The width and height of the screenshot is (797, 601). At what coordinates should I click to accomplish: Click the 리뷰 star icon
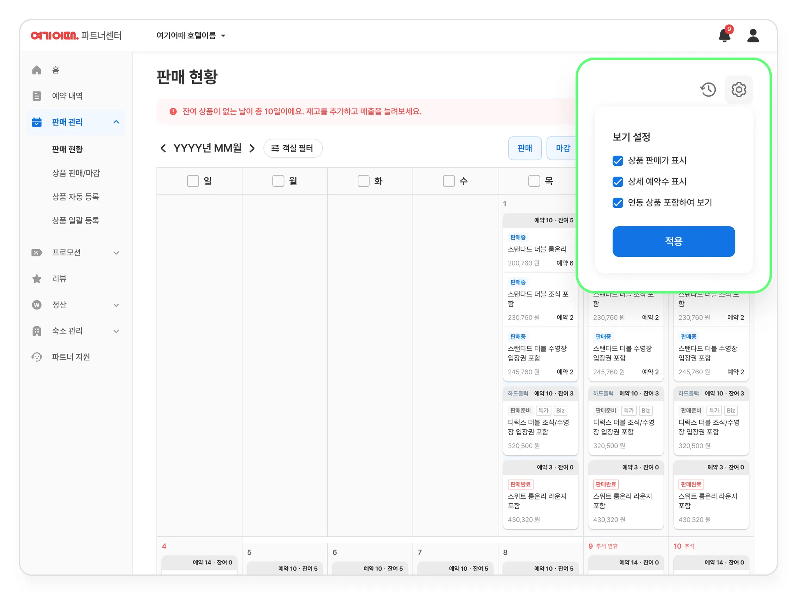click(x=37, y=279)
